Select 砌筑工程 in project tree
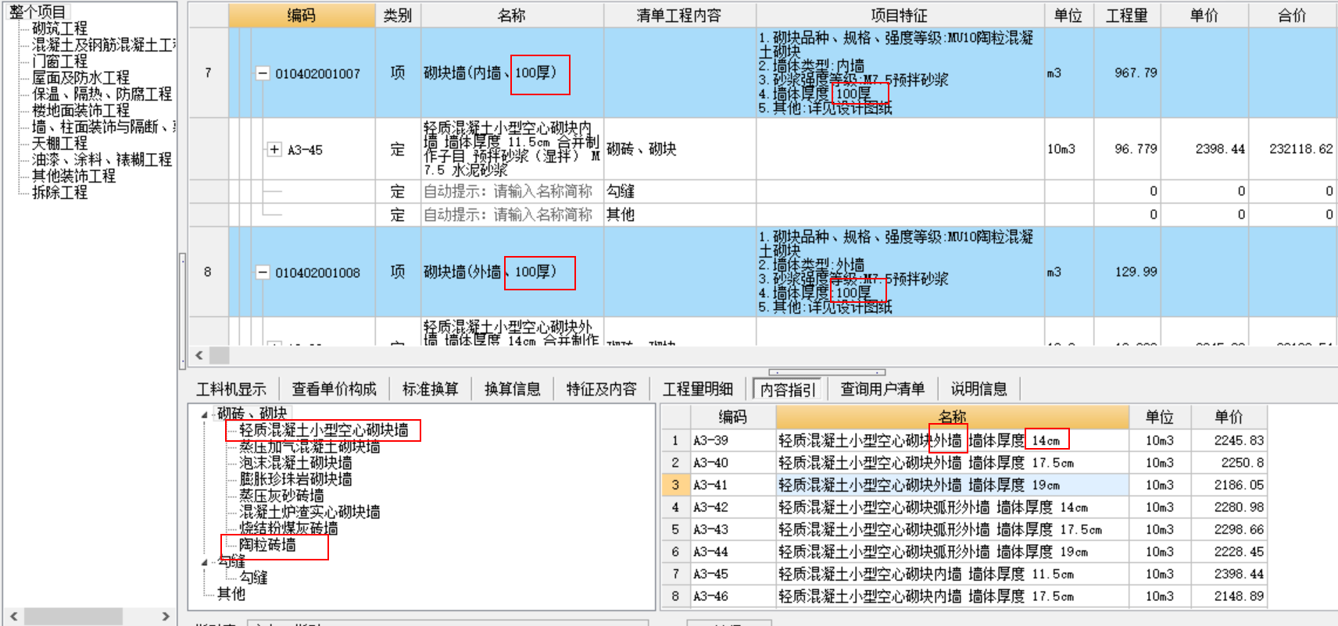Viewport: 1338px width, 626px height. tap(59, 29)
